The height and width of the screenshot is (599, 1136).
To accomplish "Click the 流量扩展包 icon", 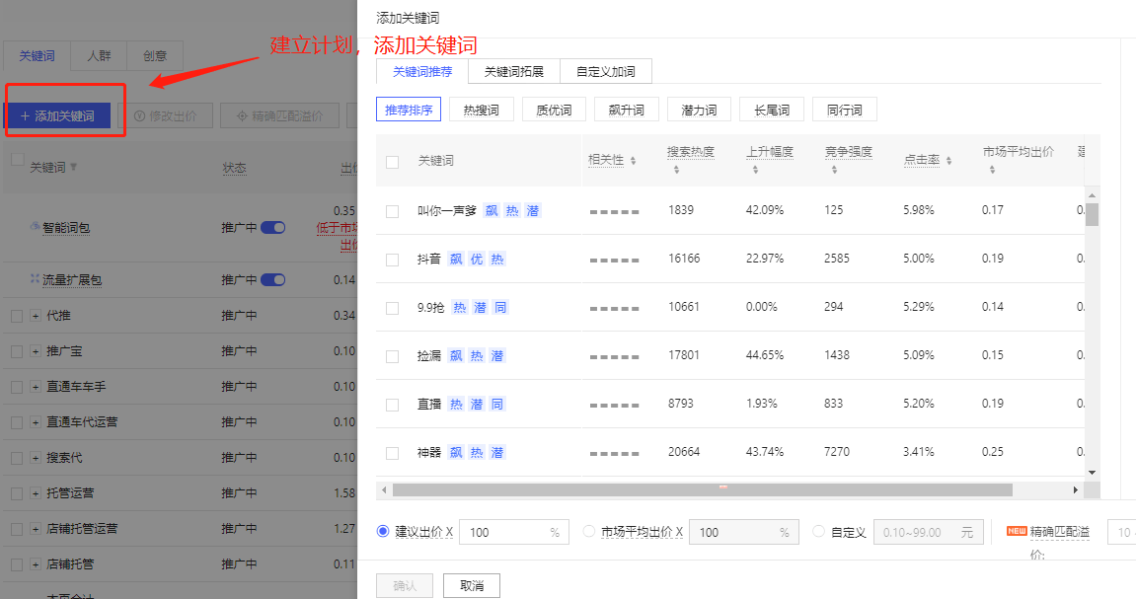I will tap(35, 278).
